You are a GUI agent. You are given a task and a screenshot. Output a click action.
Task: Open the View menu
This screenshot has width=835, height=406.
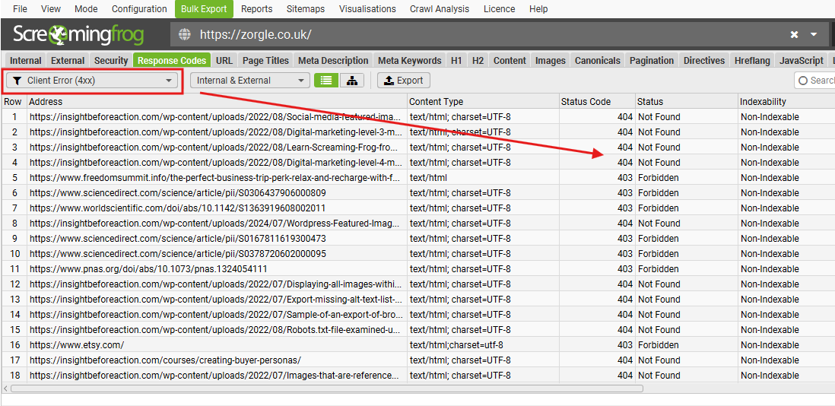pyautogui.click(x=51, y=9)
